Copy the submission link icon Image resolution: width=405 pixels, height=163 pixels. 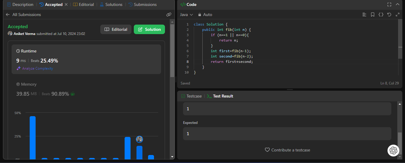[x=169, y=15]
